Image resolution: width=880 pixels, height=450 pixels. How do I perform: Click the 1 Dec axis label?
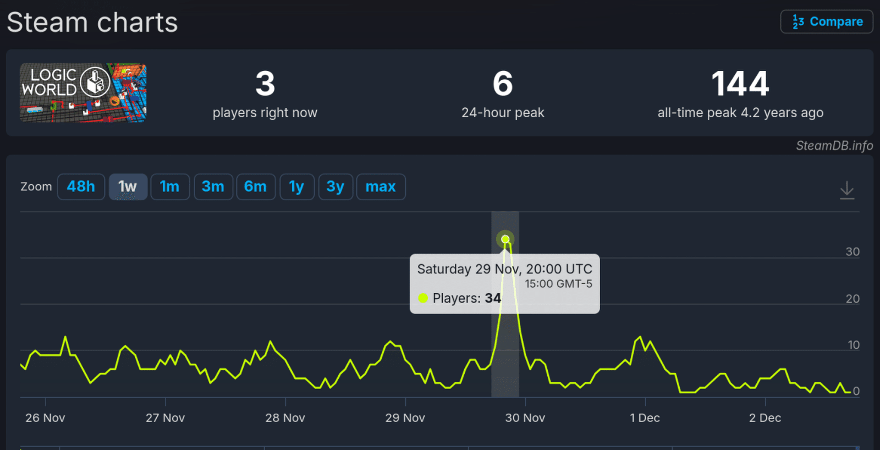pyautogui.click(x=645, y=418)
